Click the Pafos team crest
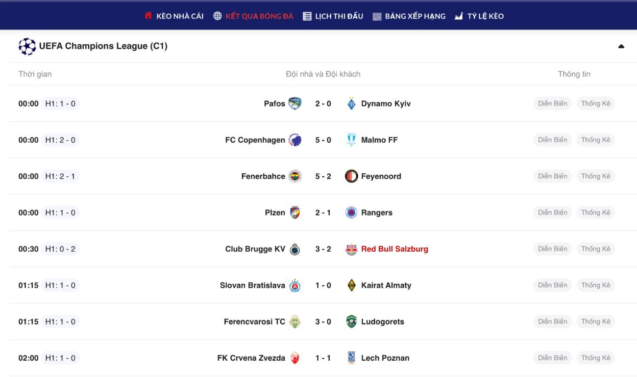The width and height of the screenshot is (637, 377). tap(295, 104)
